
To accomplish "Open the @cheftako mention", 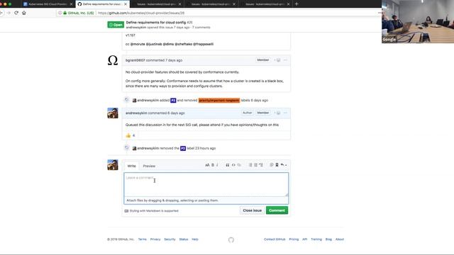I will [x=184, y=44].
